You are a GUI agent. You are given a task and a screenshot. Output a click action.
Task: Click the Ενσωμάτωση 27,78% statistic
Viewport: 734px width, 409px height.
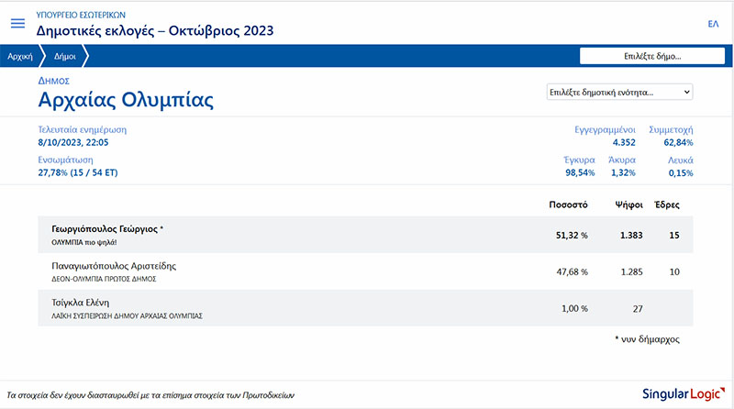(x=78, y=172)
